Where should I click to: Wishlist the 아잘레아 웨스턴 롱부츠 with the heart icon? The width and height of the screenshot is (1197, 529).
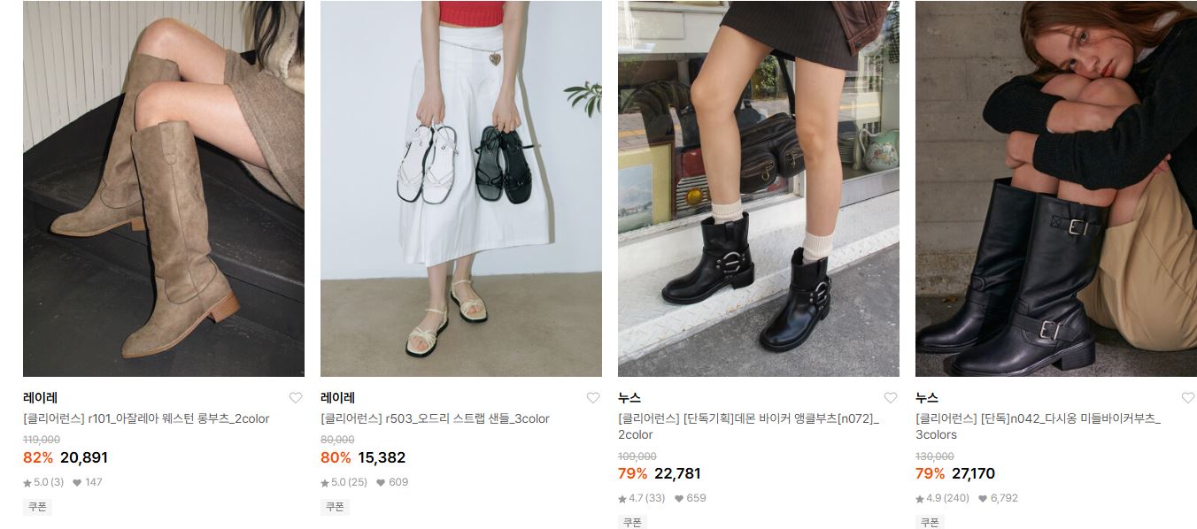point(296,398)
